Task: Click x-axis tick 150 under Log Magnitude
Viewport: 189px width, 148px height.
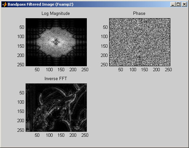Action: 61,70
